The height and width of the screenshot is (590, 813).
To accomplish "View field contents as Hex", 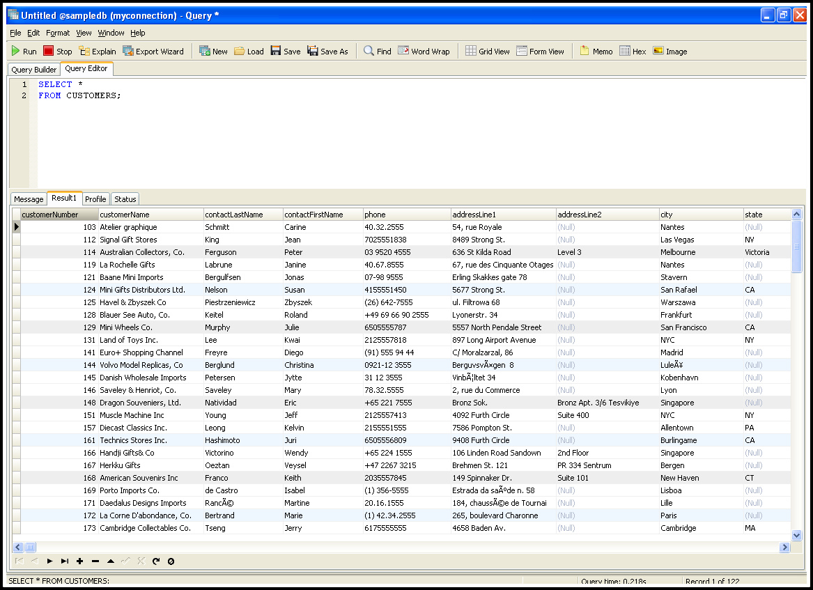I will point(632,50).
